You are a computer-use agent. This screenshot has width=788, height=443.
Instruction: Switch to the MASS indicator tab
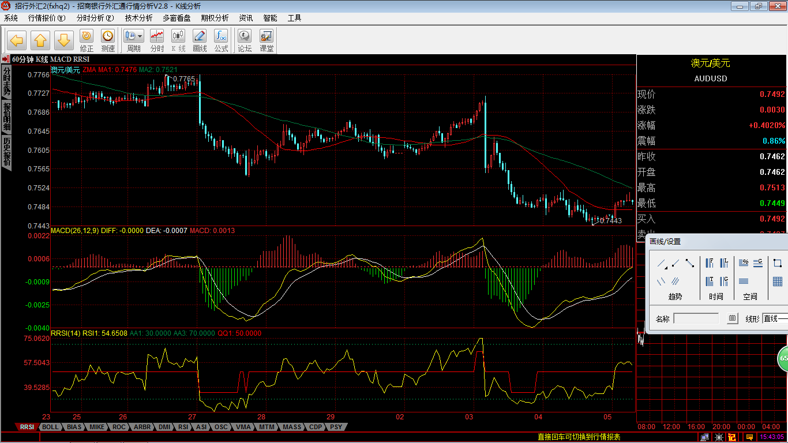click(x=292, y=427)
